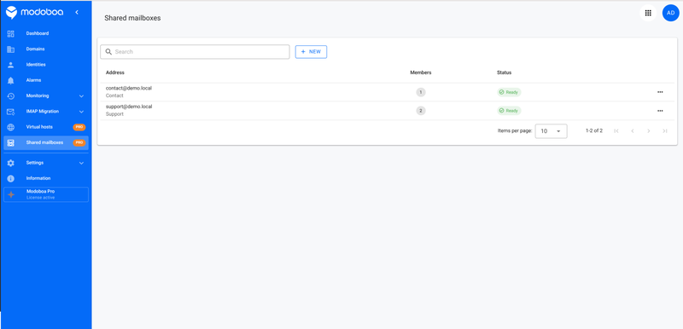Click the Address column header
This screenshot has height=329, width=683.
coord(115,72)
